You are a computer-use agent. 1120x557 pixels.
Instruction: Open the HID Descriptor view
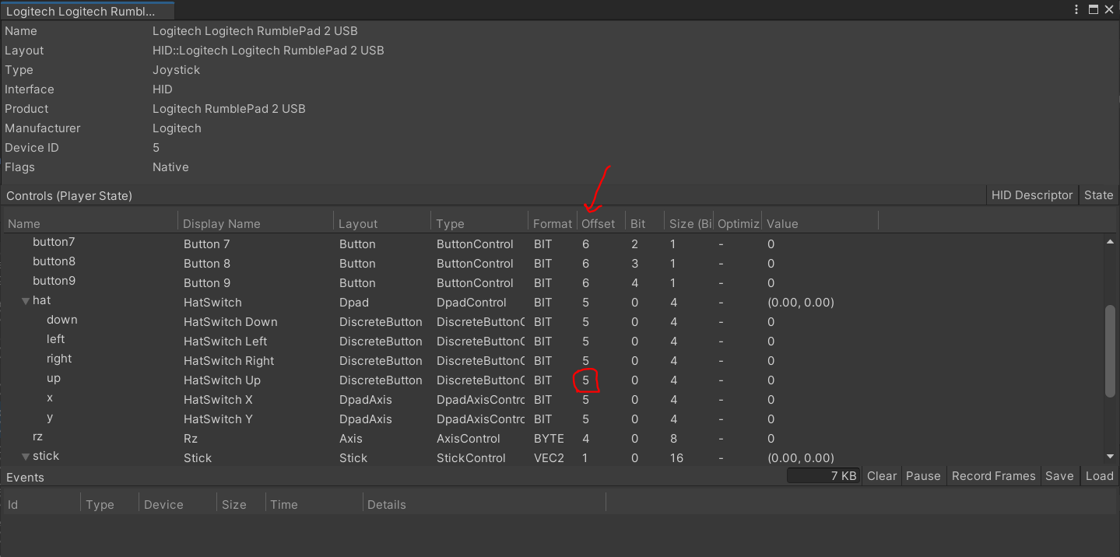coord(1031,195)
